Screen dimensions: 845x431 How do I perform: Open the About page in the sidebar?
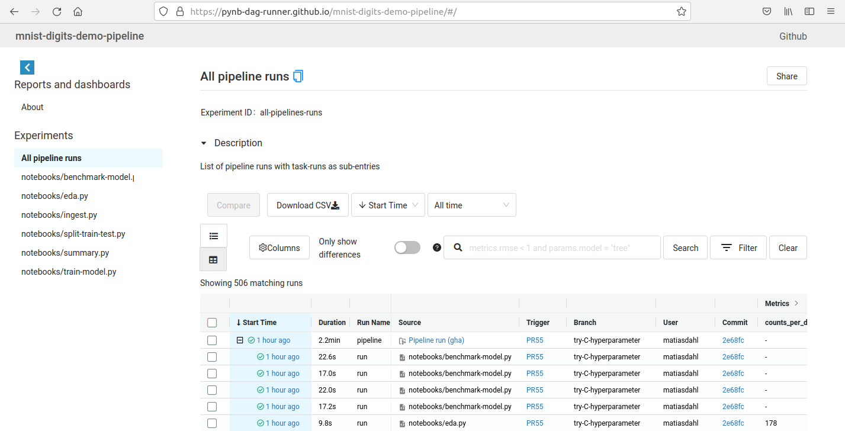click(x=32, y=107)
